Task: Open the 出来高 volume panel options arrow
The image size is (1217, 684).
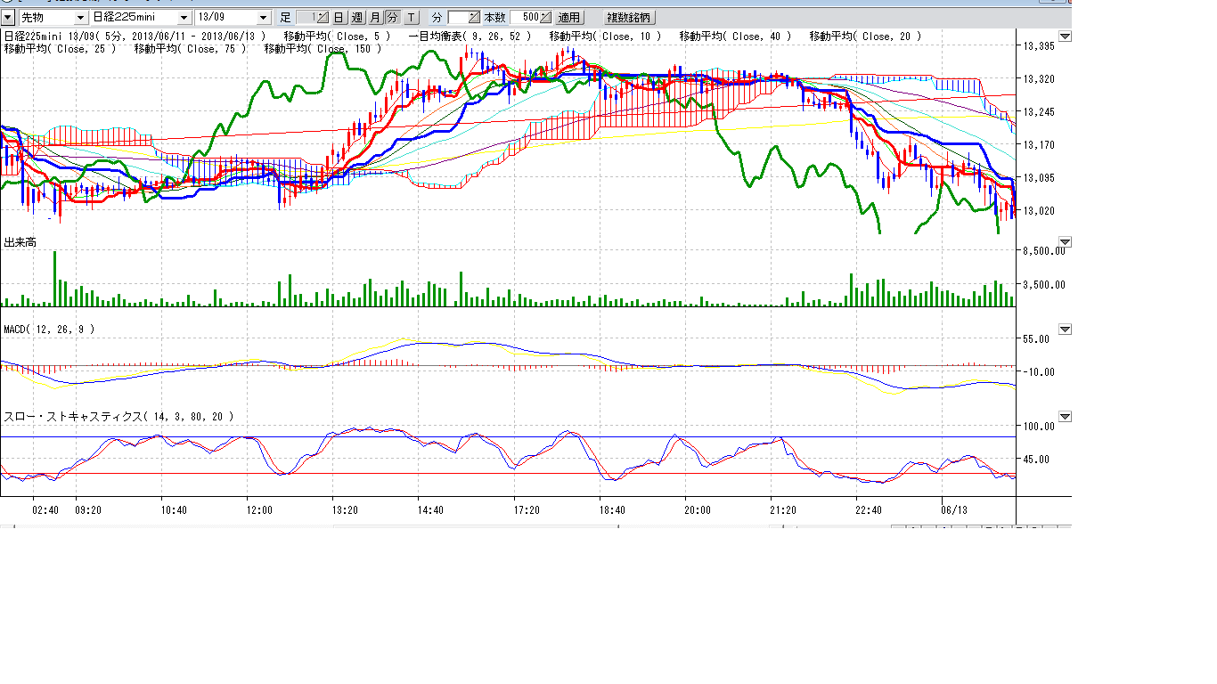Action: point(1065,242)
